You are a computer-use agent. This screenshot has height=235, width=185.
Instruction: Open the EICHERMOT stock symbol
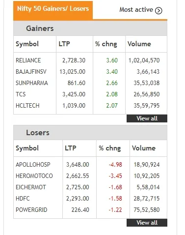click(31, 187)
